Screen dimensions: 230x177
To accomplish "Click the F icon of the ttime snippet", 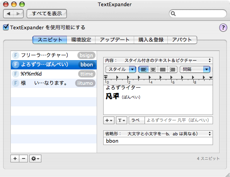I will 15,74.
